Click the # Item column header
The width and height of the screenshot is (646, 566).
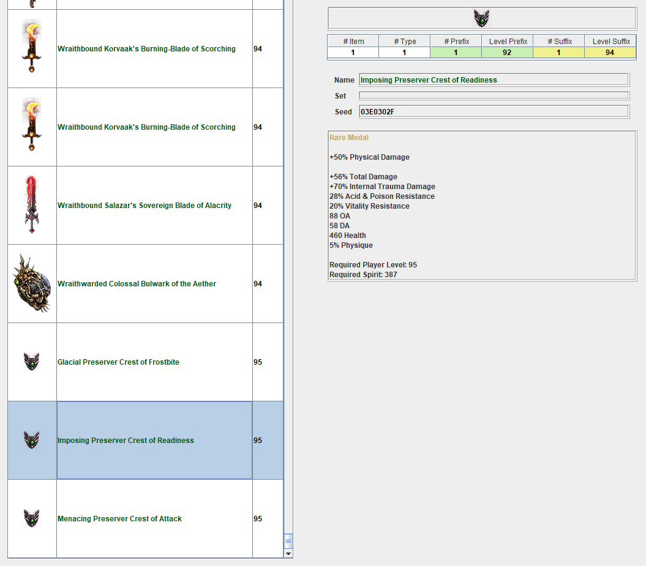point(353,42)
